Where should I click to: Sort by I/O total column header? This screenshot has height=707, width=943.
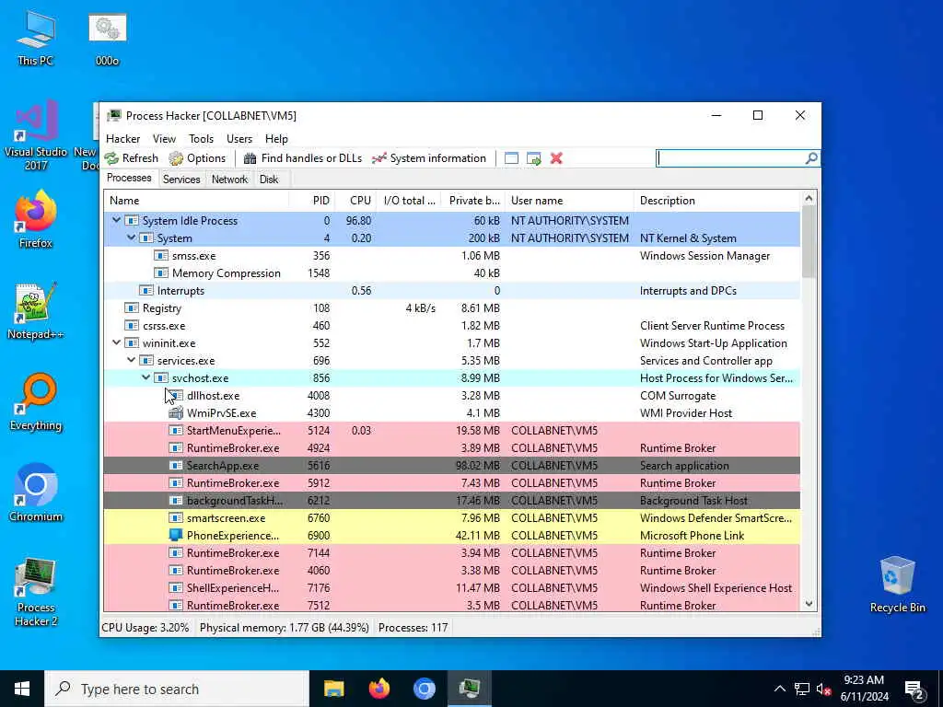point(409,200)
